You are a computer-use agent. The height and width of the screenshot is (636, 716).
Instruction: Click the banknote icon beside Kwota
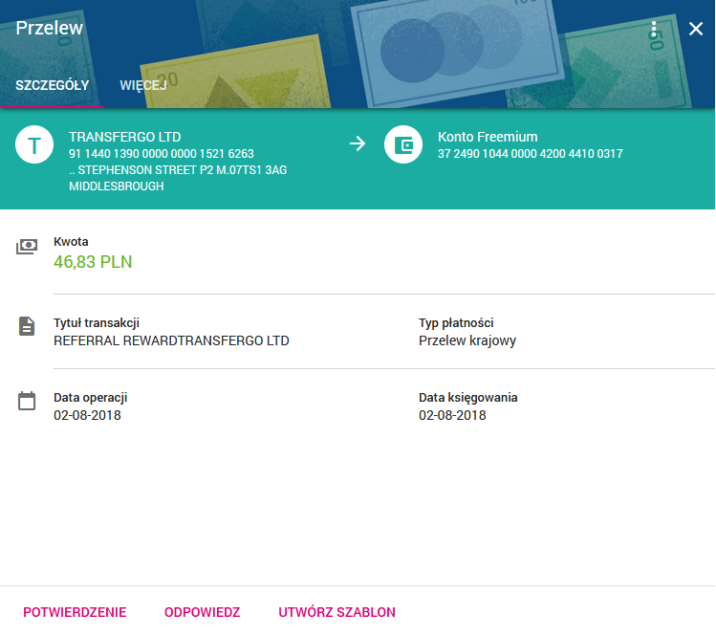pyautogui.click(x=27, y=246)
